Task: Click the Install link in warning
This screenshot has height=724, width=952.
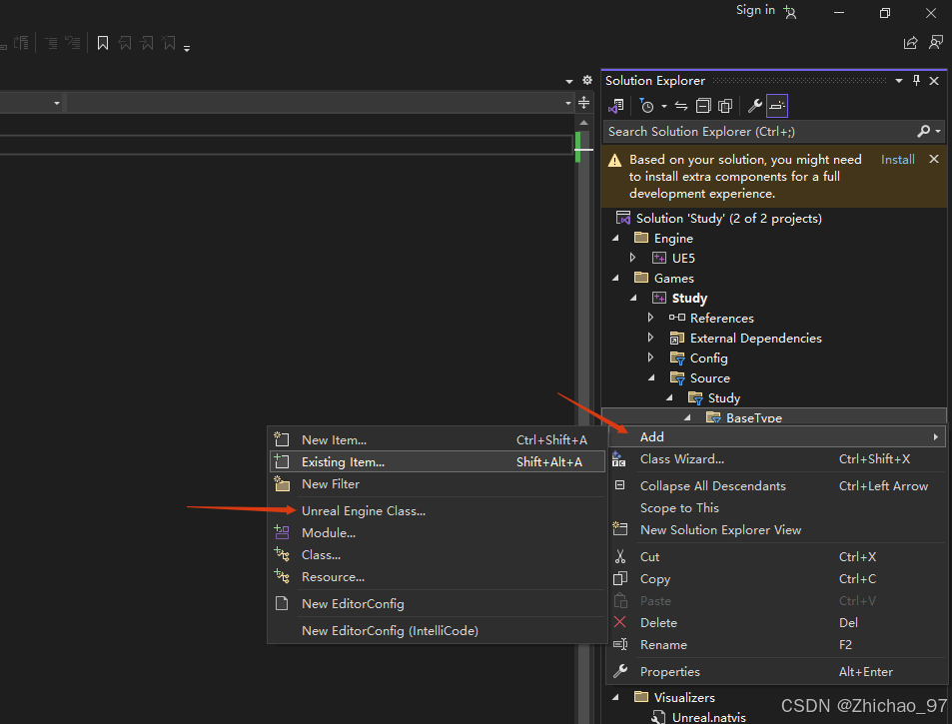Action: 897,160
